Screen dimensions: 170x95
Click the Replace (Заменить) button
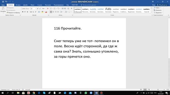pos(158,10)
